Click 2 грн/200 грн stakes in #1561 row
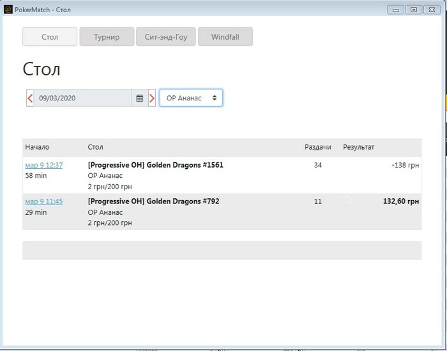The image size is (447, 351). coord(110,187)
